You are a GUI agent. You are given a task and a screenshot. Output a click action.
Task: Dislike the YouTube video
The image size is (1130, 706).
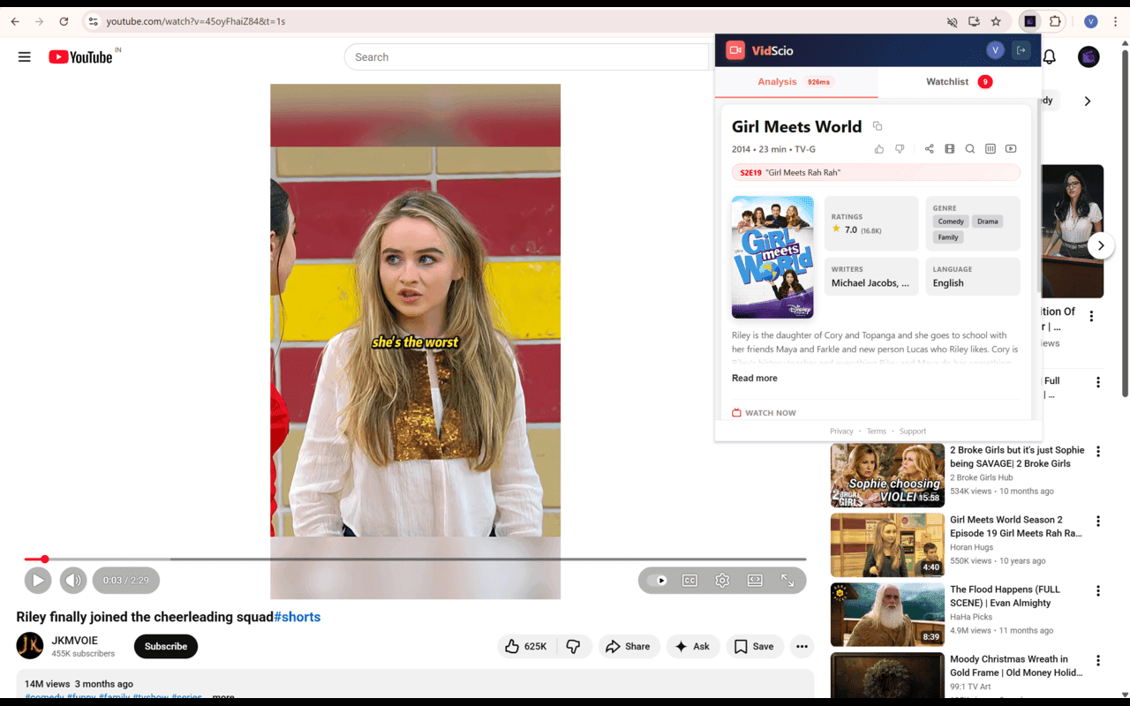click(573, 647)
